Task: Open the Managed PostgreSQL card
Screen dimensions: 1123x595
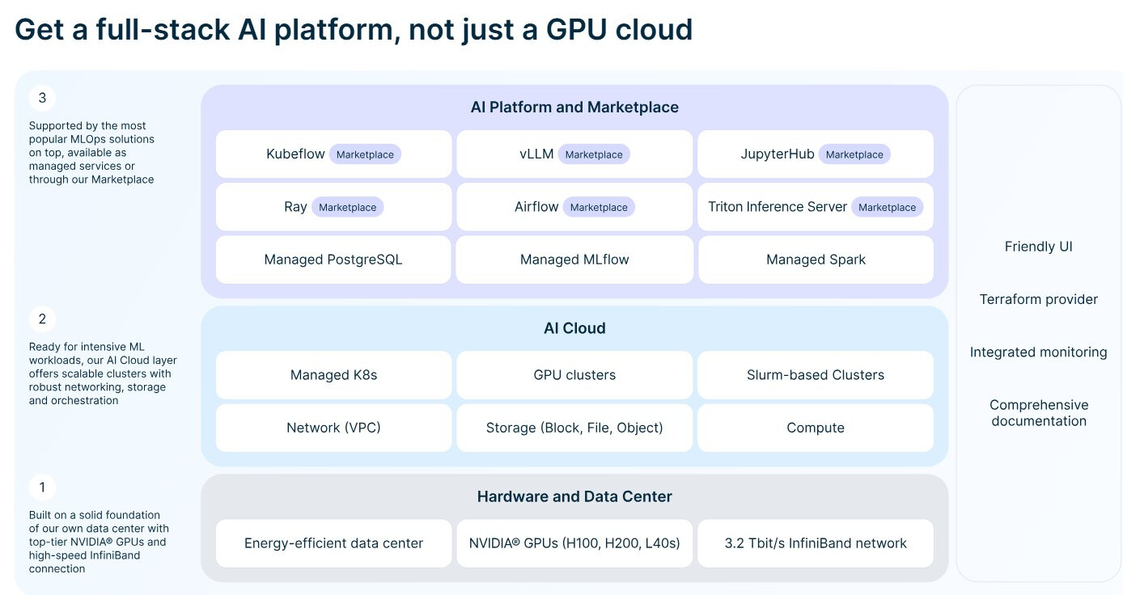Action: pos(333,260)
